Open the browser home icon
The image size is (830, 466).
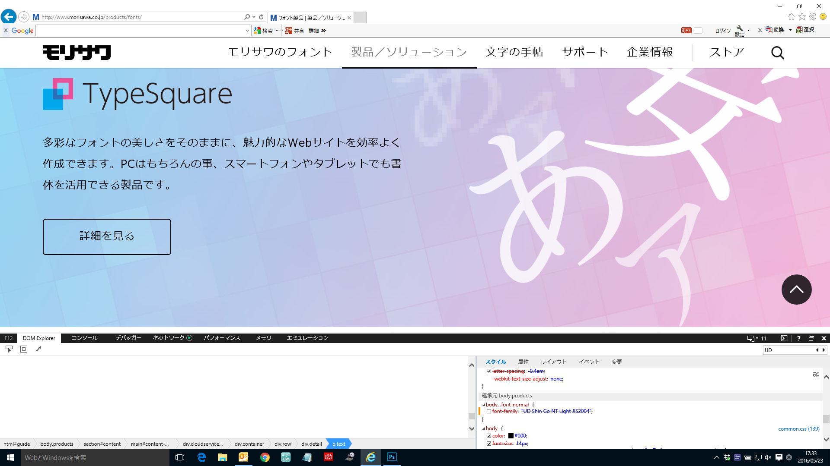click(792, 17)
